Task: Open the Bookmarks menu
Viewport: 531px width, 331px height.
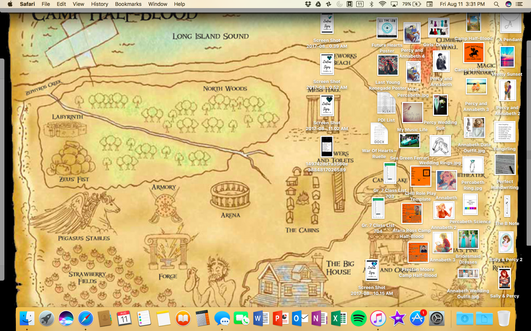Action: 128,4
